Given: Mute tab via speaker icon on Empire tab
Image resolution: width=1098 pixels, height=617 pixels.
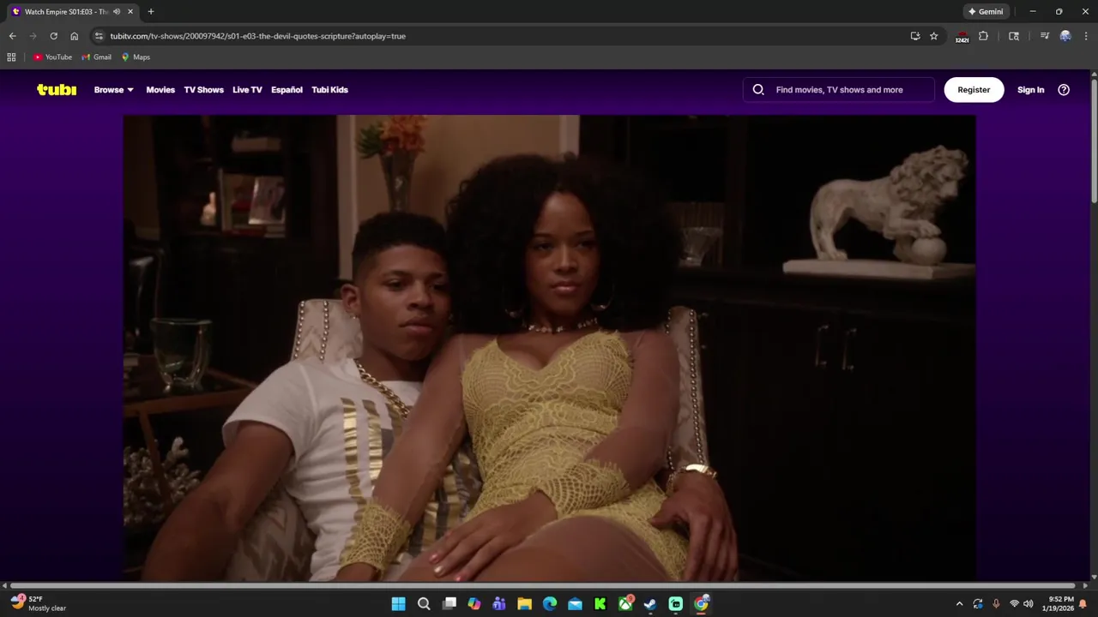Looking at the screenshot, I should tap(116, 12).
